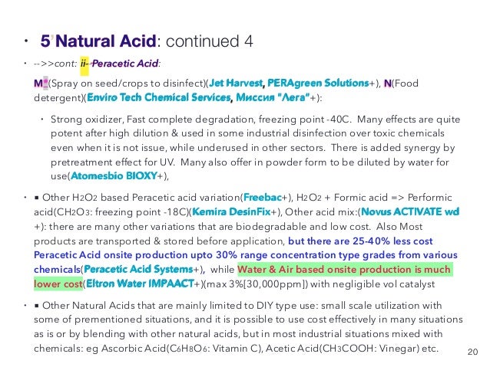
Task: Click the Other Natural Acids paragraph
Action: click(x=248, y=326)
